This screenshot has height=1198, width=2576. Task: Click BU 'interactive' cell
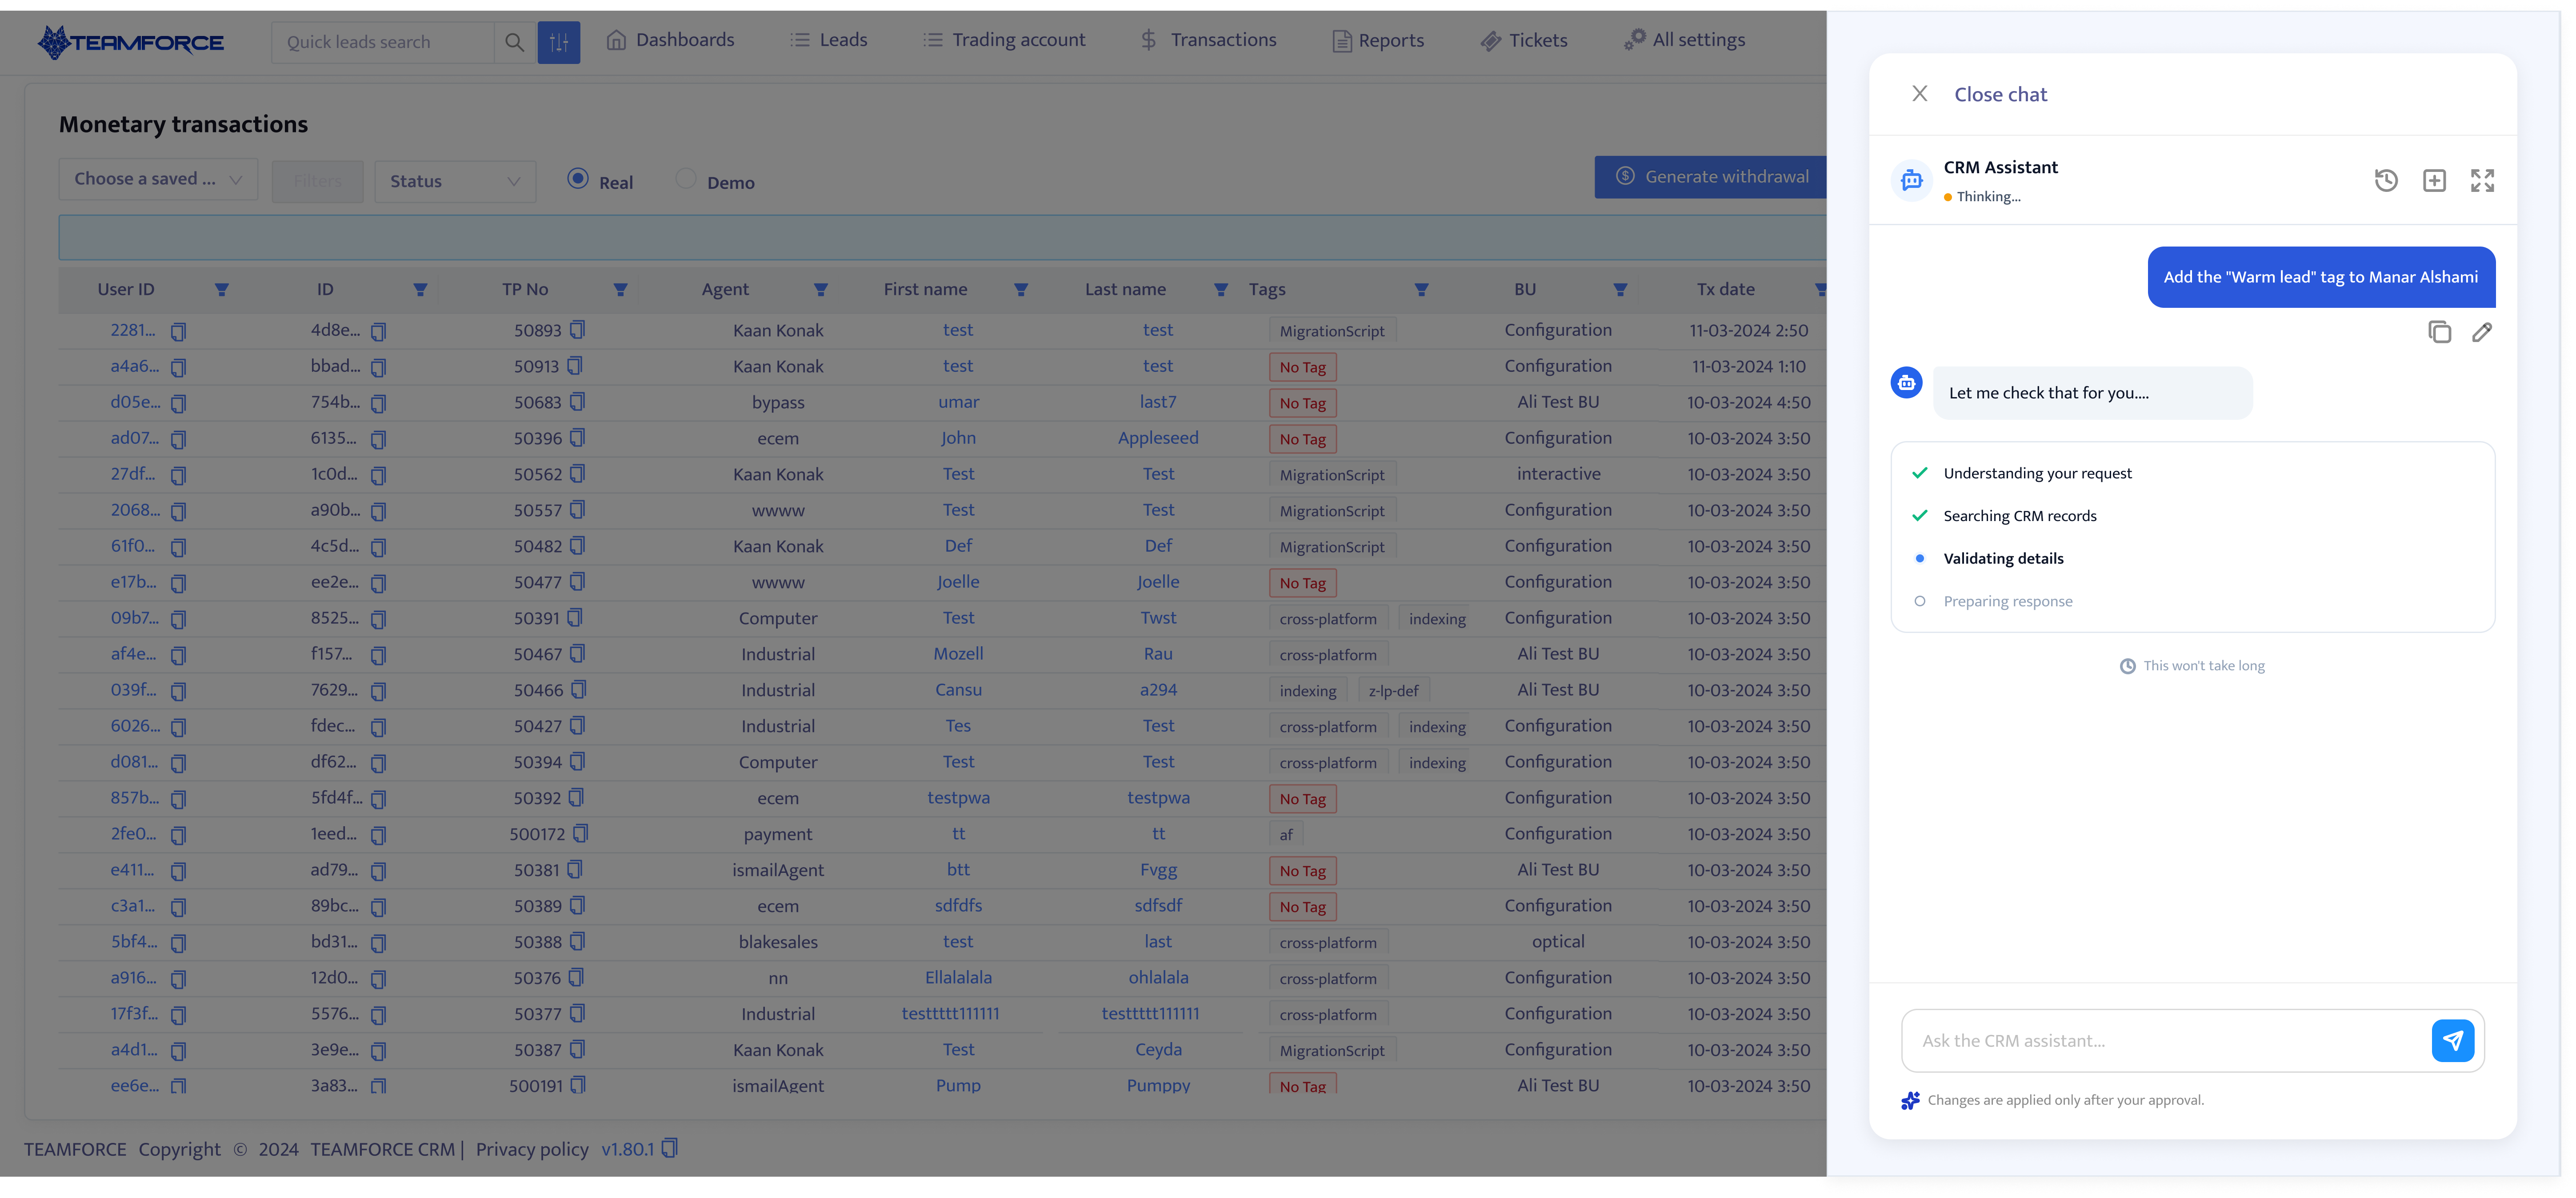(x=1558, y=474)
